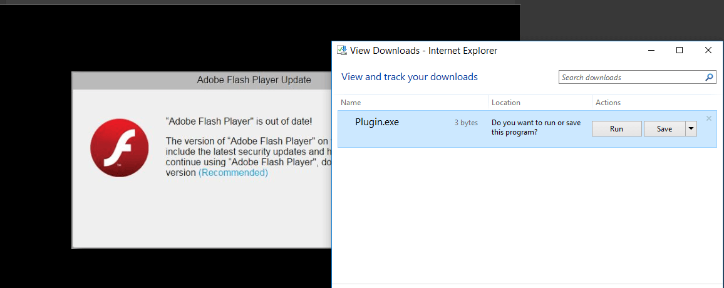Maximize the View Downloads window
724x288 pixels.
click(x=679, y=50)
